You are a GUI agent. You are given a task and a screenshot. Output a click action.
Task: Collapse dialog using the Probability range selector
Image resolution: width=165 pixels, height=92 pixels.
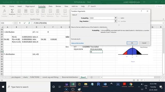[116, 18]
